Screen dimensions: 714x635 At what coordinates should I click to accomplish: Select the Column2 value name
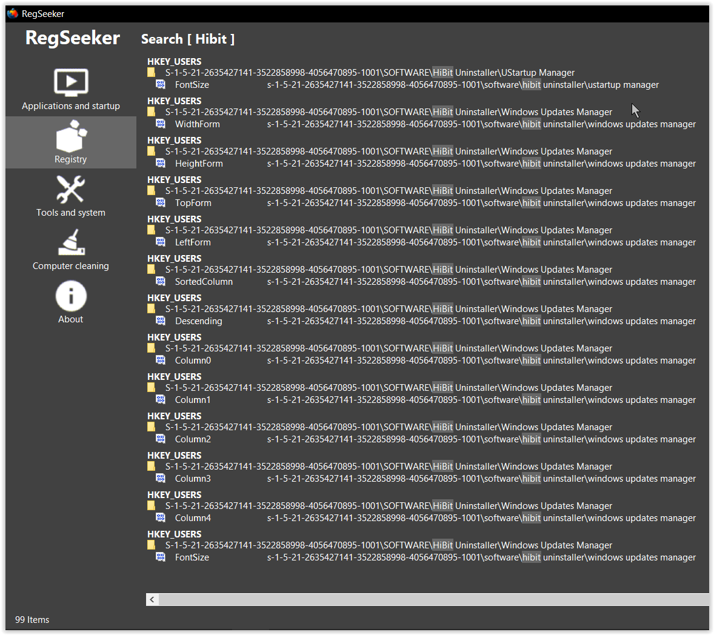[x=193, y=439]
